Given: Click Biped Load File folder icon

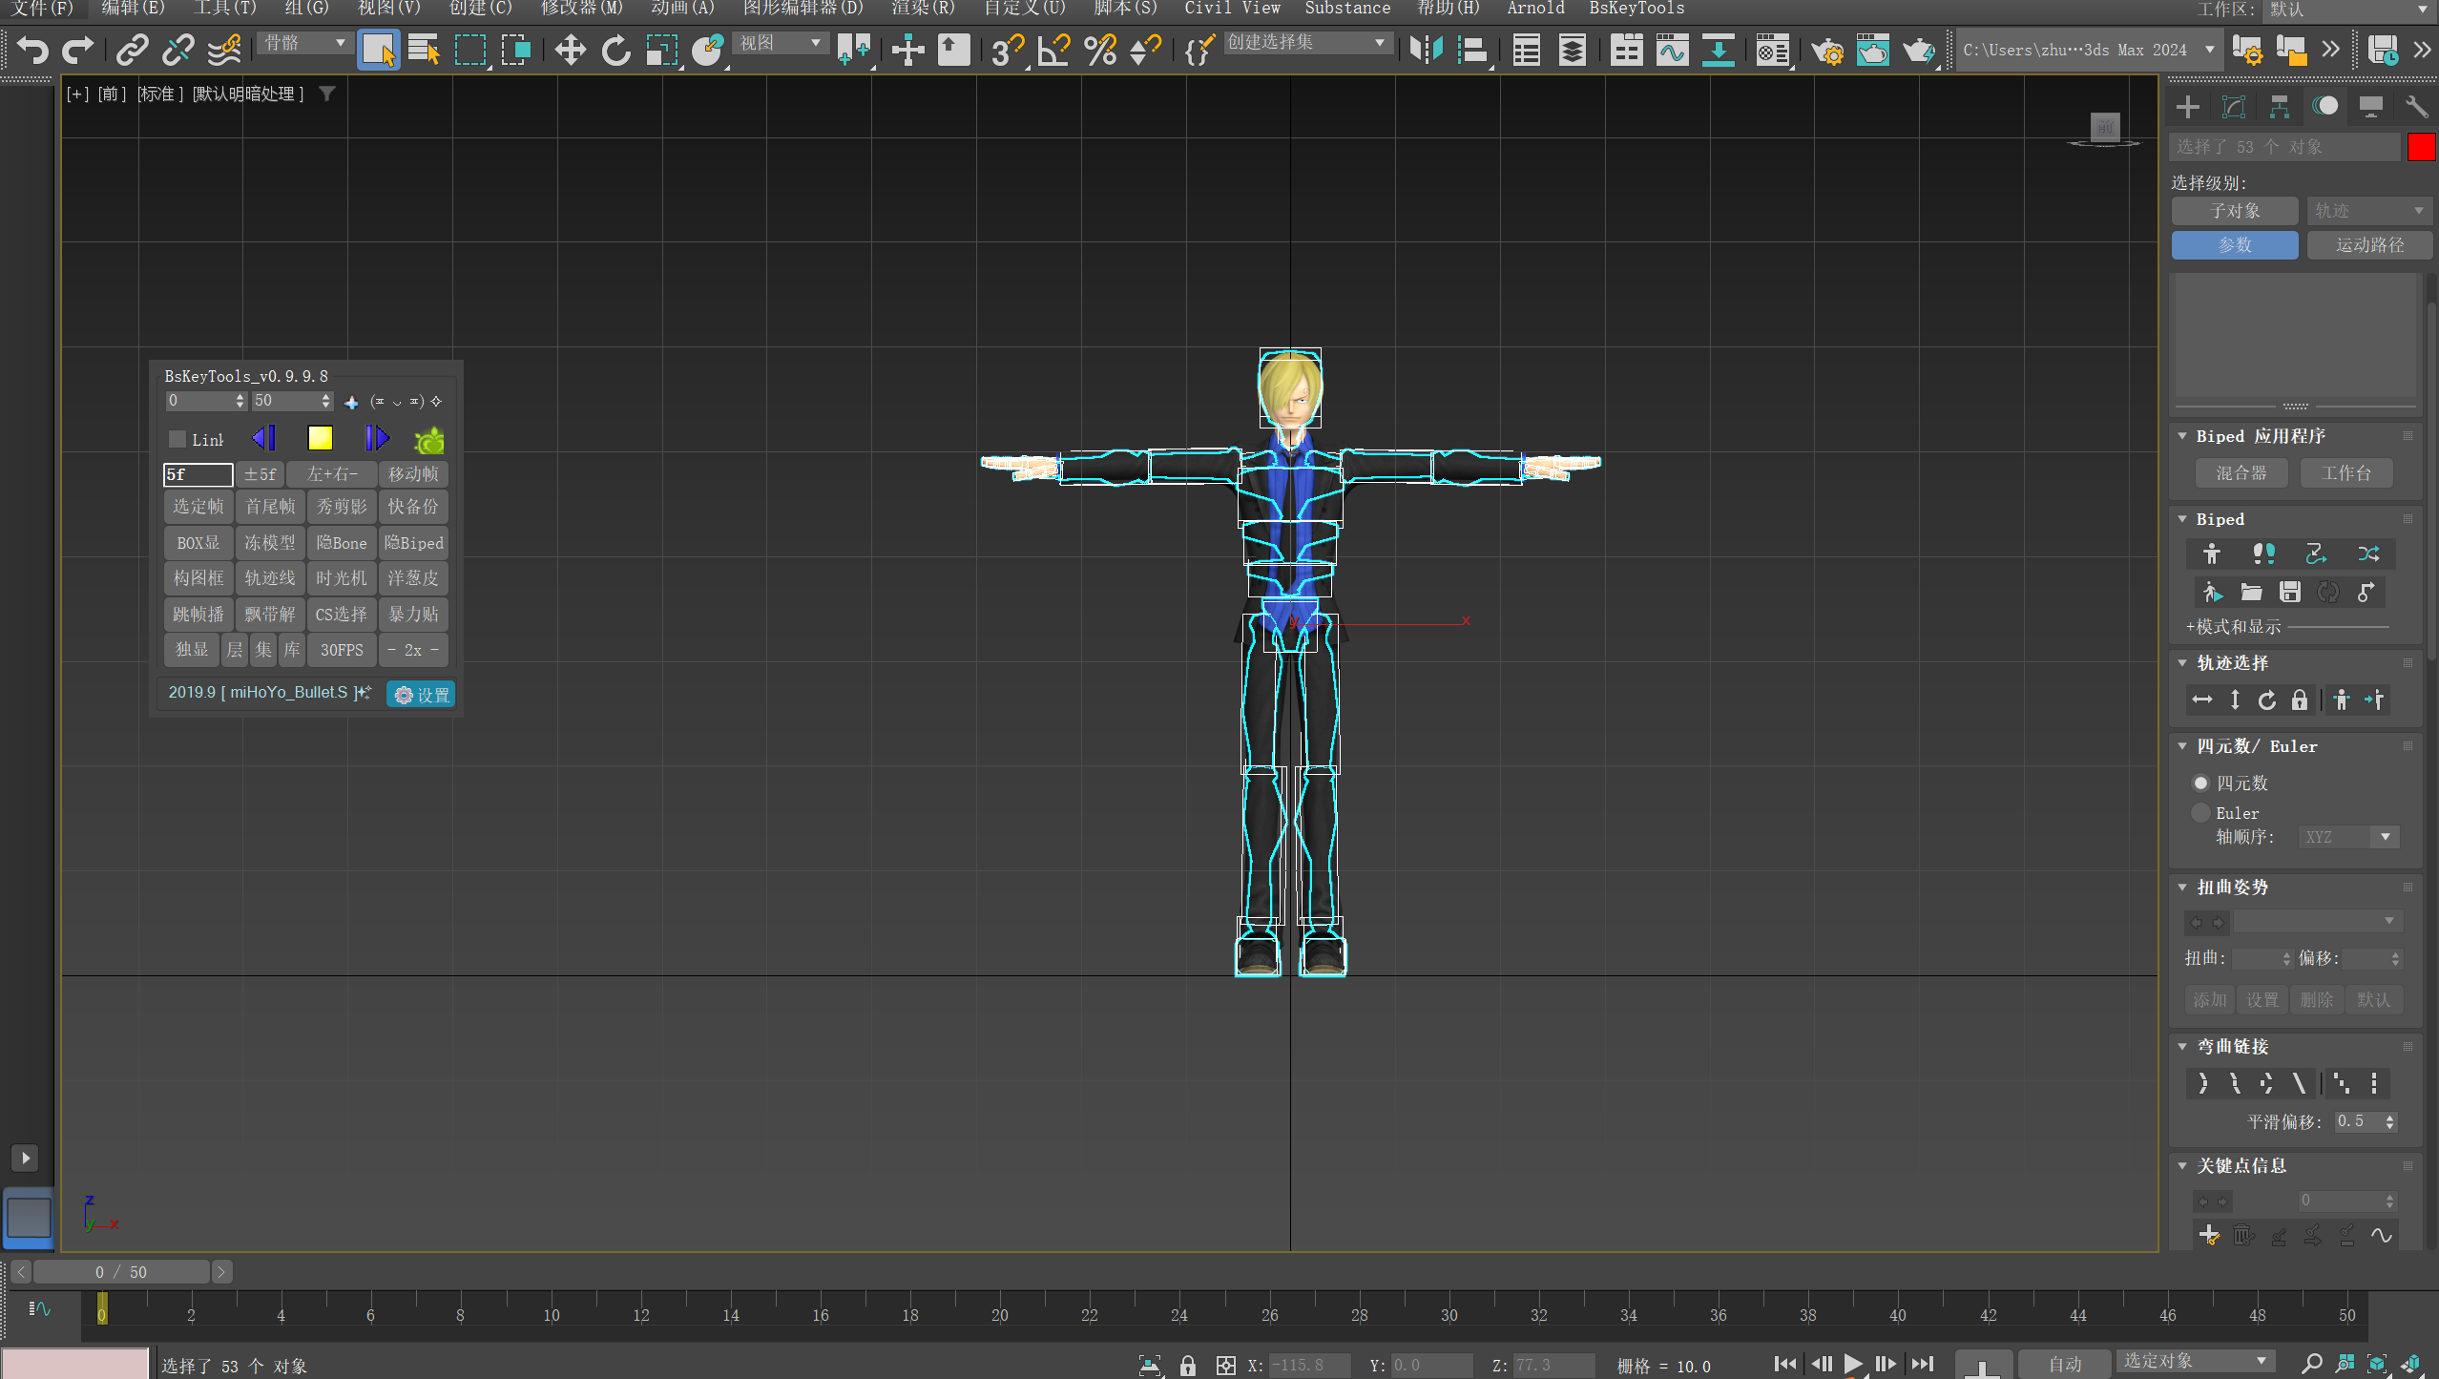Looking at the screenshot, I should tap(2251, 592).
